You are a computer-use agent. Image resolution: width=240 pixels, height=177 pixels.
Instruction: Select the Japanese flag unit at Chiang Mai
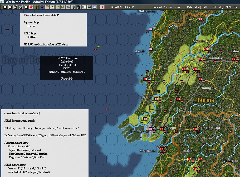pos(195,129)
